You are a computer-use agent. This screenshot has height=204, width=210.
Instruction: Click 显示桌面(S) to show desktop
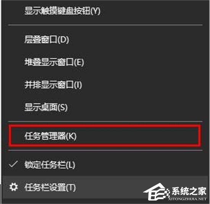[105, 107]
